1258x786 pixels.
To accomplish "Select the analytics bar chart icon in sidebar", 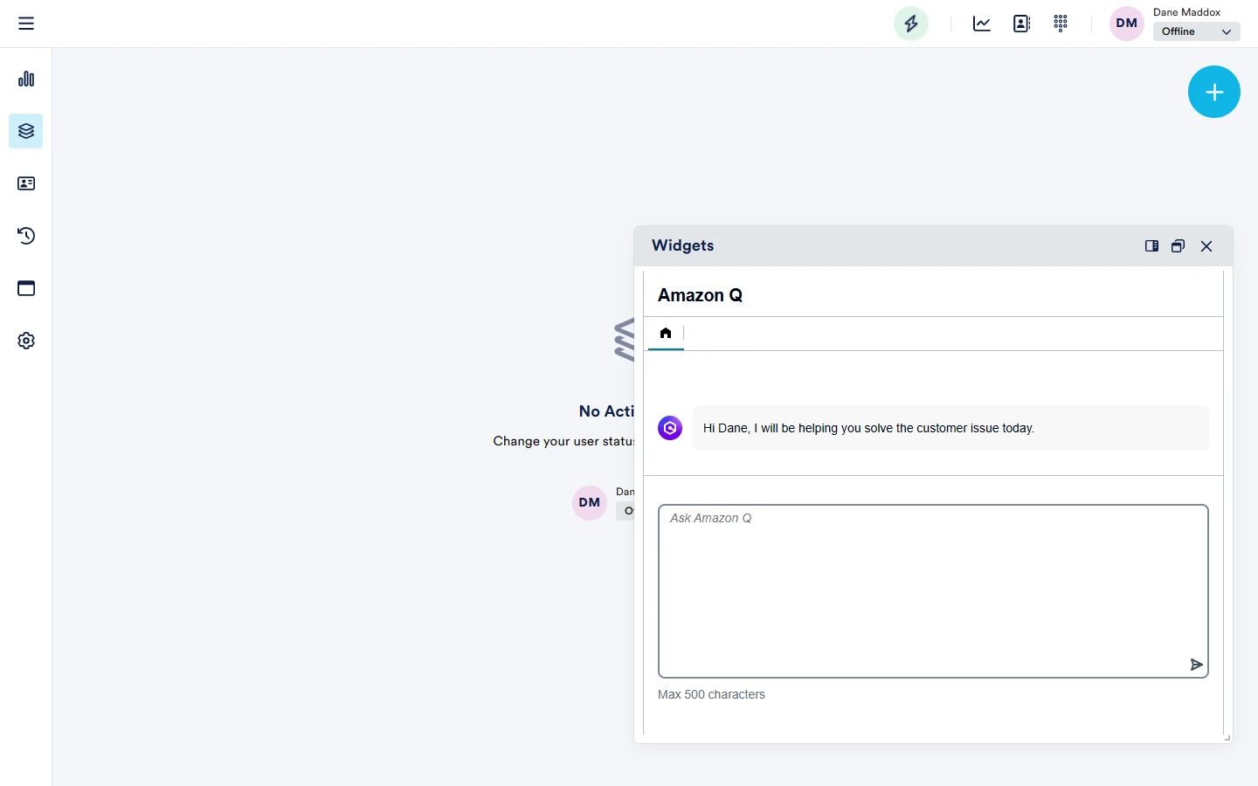I will 26,79.
